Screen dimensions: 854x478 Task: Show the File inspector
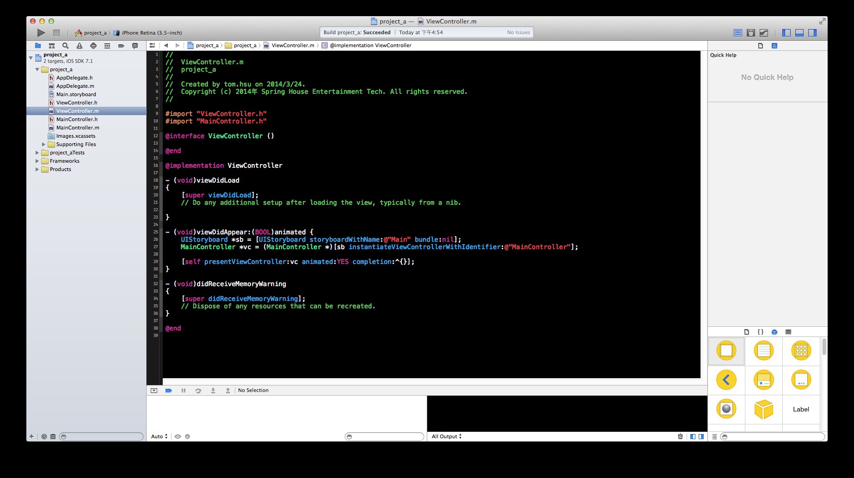(761, 46)
